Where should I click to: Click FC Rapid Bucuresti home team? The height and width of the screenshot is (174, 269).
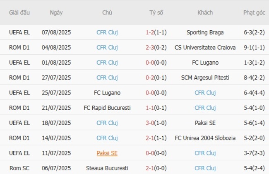107,108
